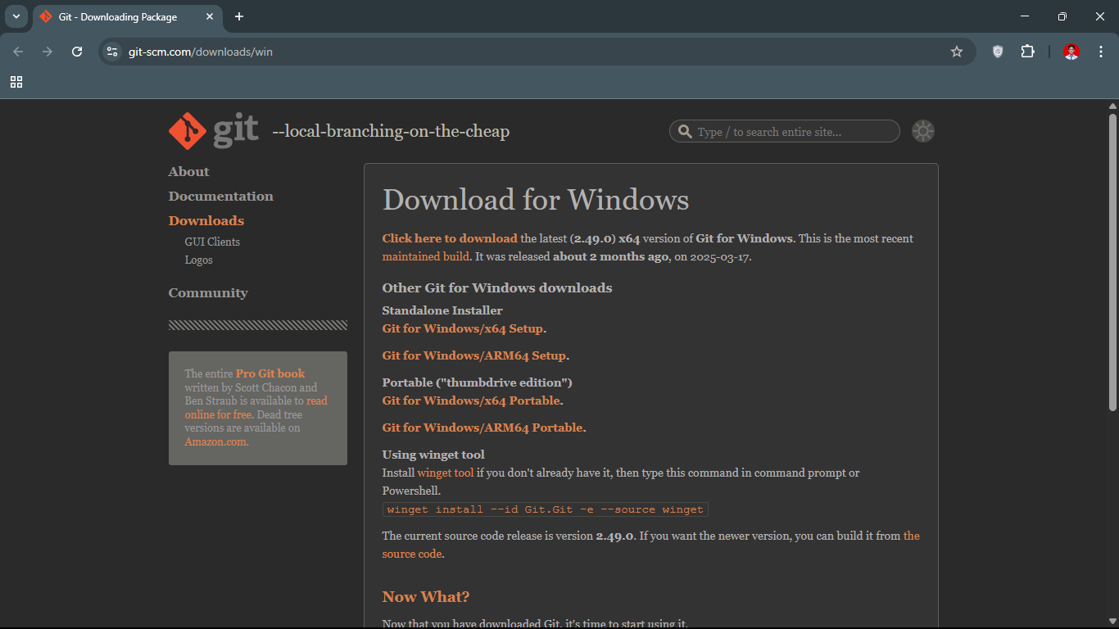Expand the tab search dropdown arrow
The height and width of the screenshot is (629, 1119).
pyautogui.click(x=16, y=16)
